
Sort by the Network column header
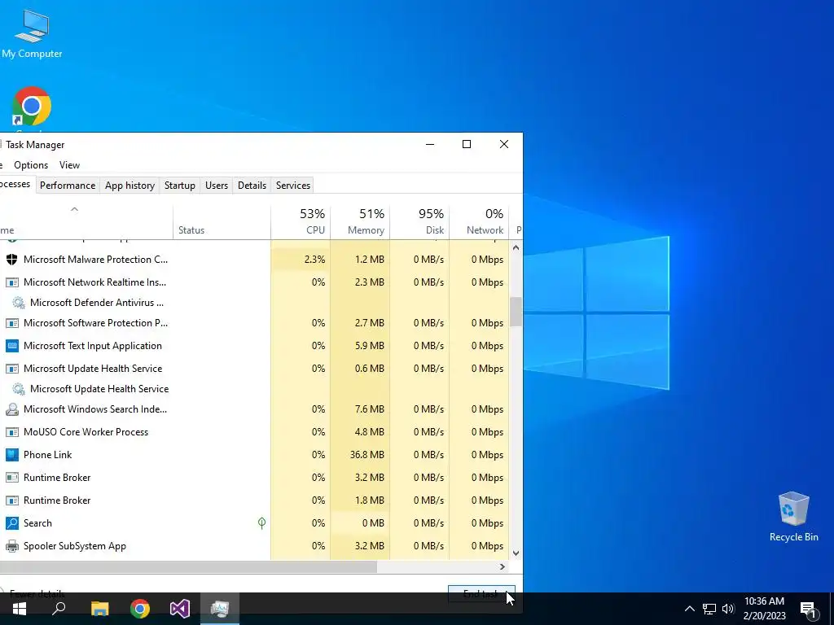(479, 222)
